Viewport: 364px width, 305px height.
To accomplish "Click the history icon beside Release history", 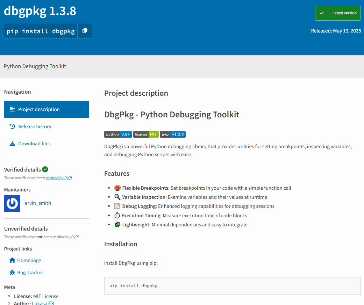I will point(12,126).
